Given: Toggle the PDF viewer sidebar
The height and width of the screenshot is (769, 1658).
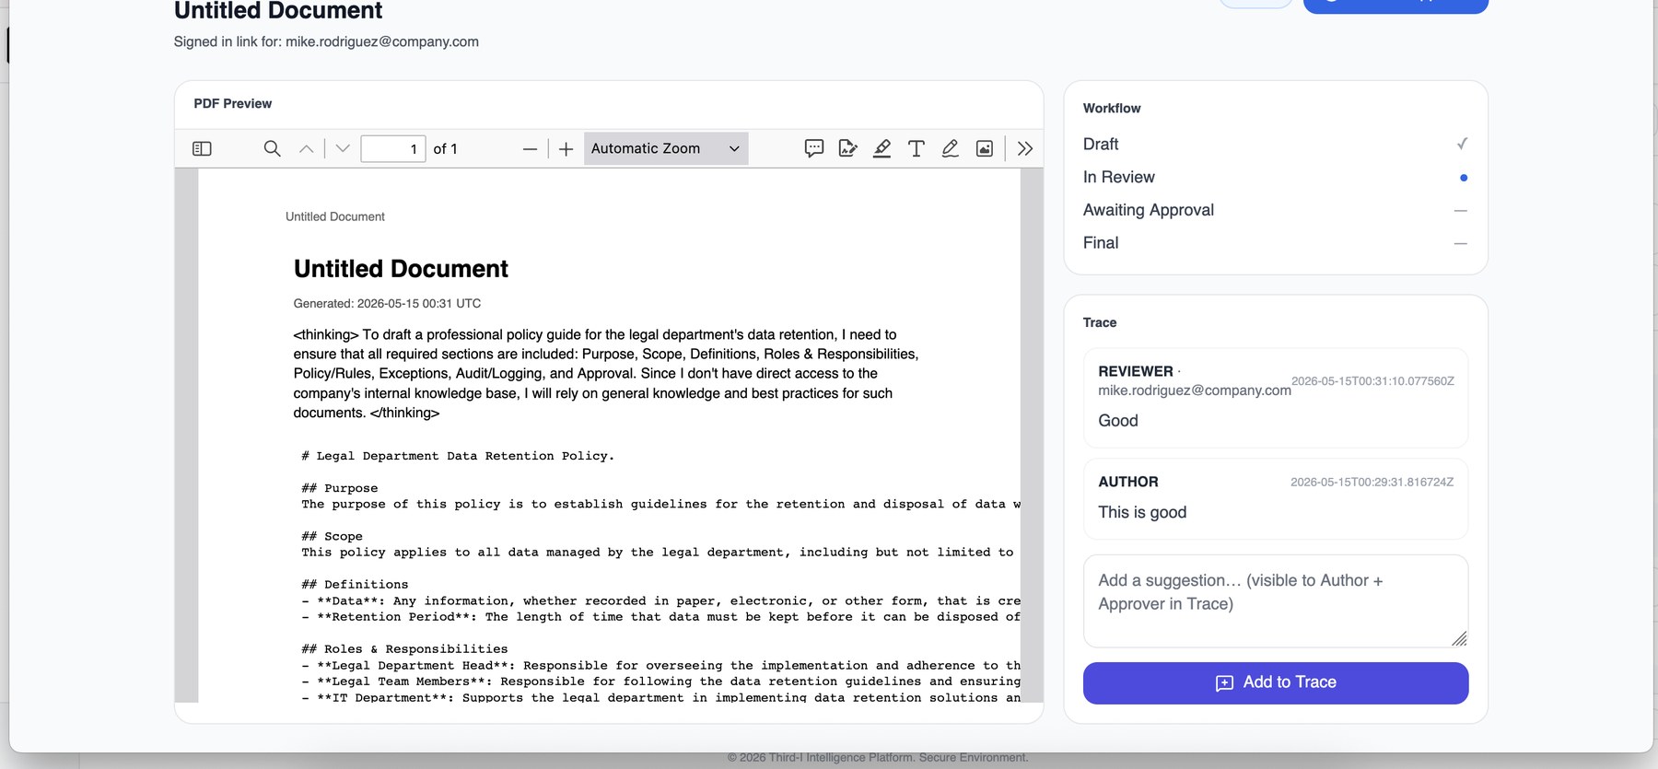Looking at the screenshot, I should (x=202, y=148).
